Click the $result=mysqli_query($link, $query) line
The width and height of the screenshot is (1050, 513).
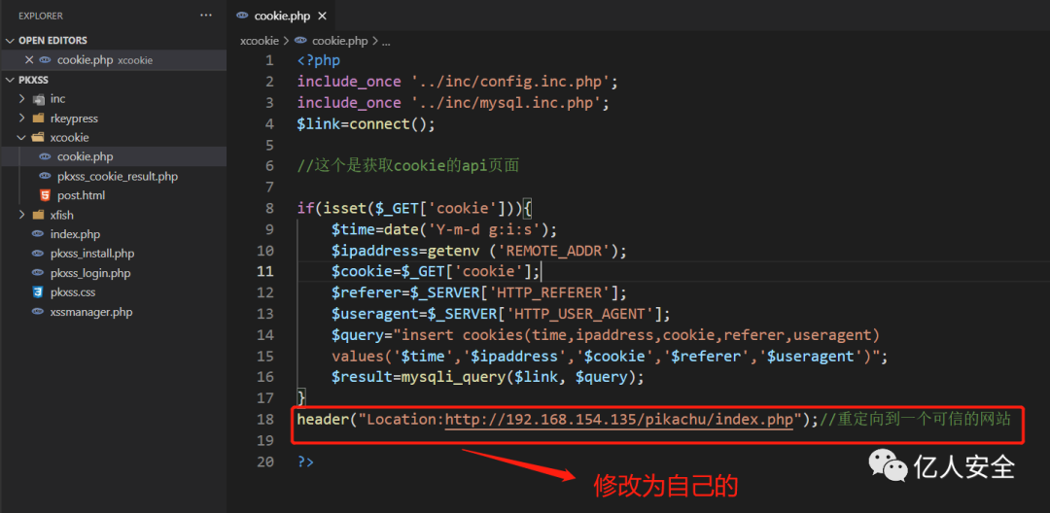487,377
